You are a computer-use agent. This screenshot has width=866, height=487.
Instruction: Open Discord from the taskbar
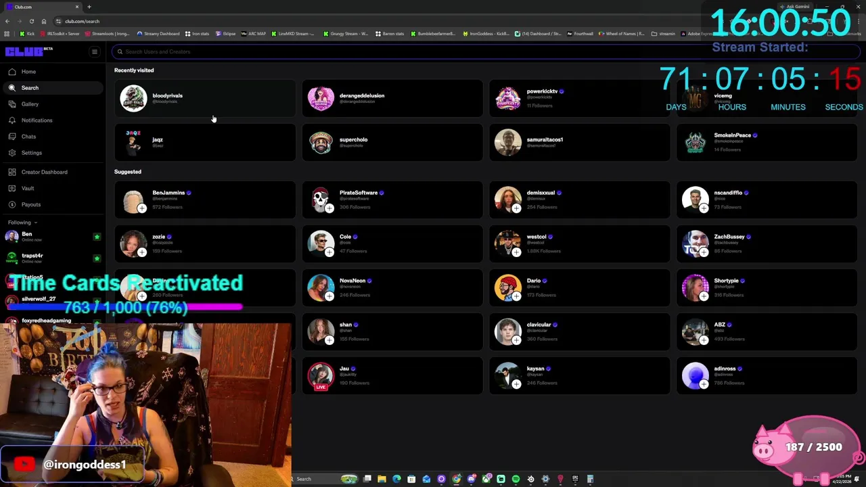point(471,479)
